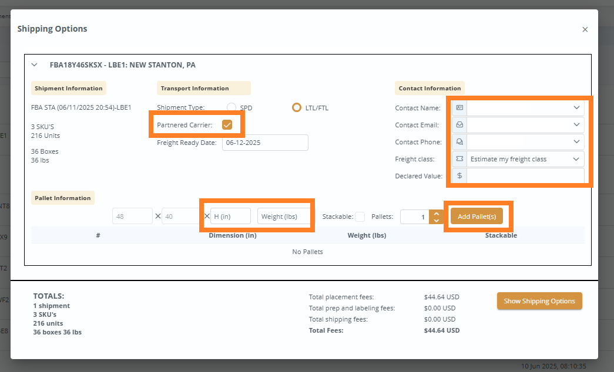614x372 pixels.
Task: Click the phone icon beside Contact Phone
Action: tap(459, 141)
